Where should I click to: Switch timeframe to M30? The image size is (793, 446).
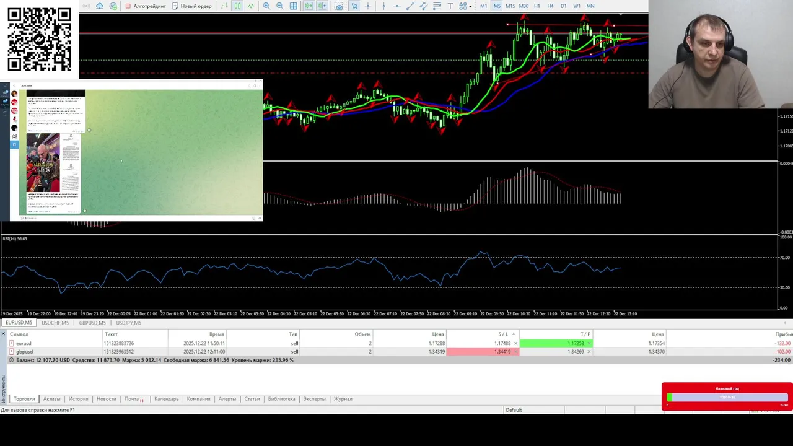tap(524, 6)
